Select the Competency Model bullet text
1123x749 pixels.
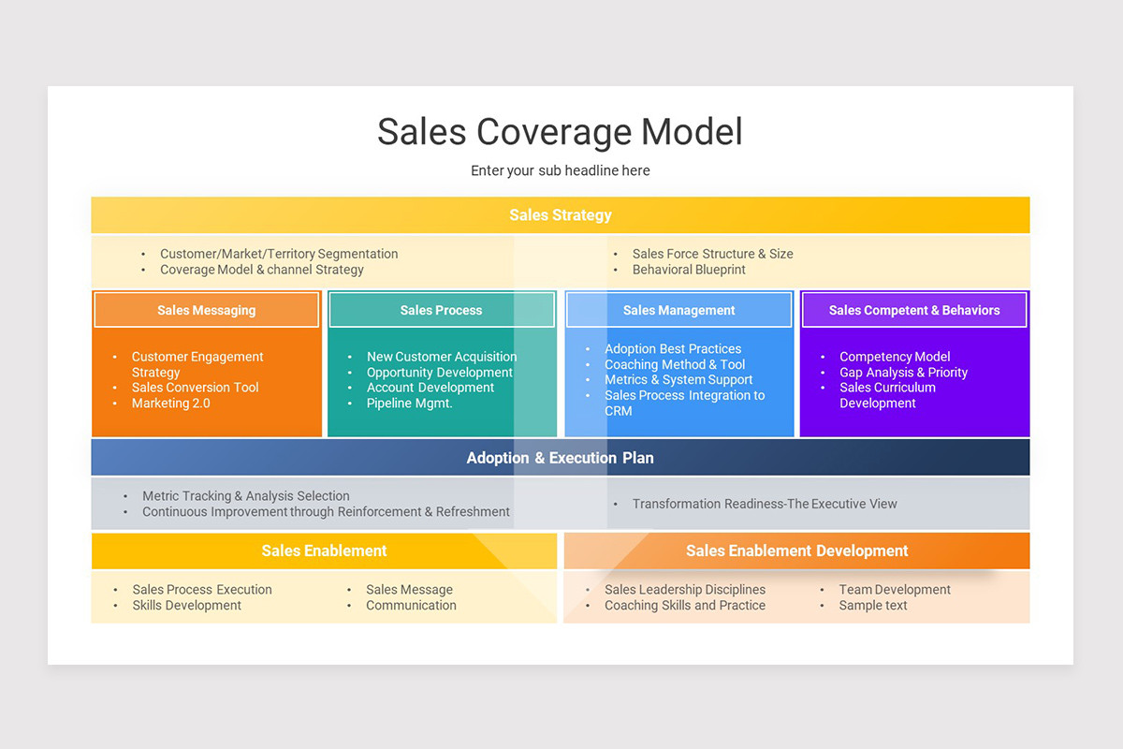(894, 357)
